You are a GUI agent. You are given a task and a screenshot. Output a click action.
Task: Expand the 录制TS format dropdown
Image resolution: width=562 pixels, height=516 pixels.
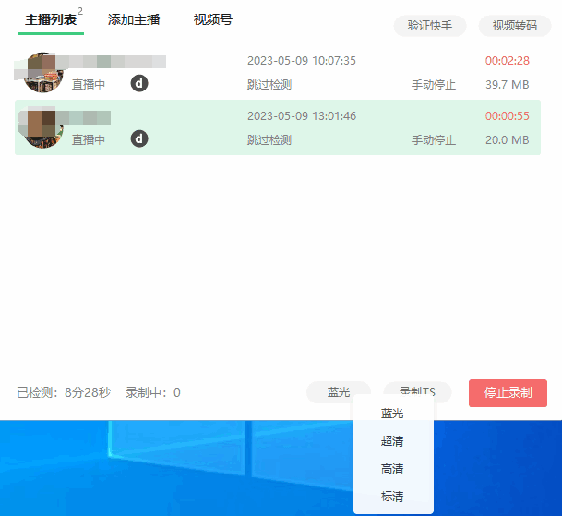pos(418,391)
